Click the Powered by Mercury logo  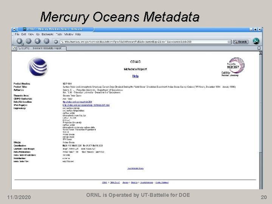(x=233, y=67)
